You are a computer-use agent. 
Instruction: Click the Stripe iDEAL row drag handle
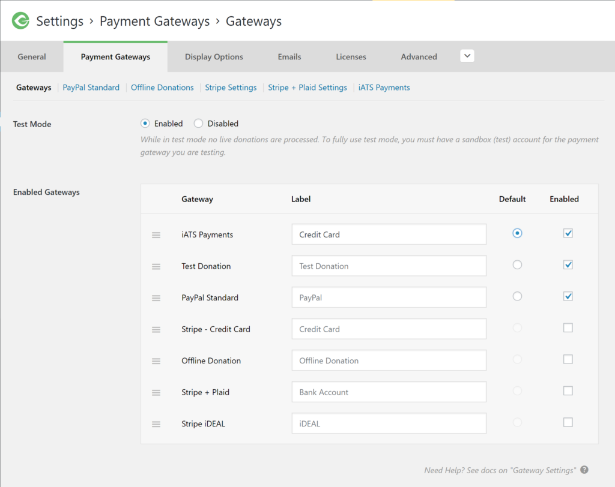tap(156, 424)
